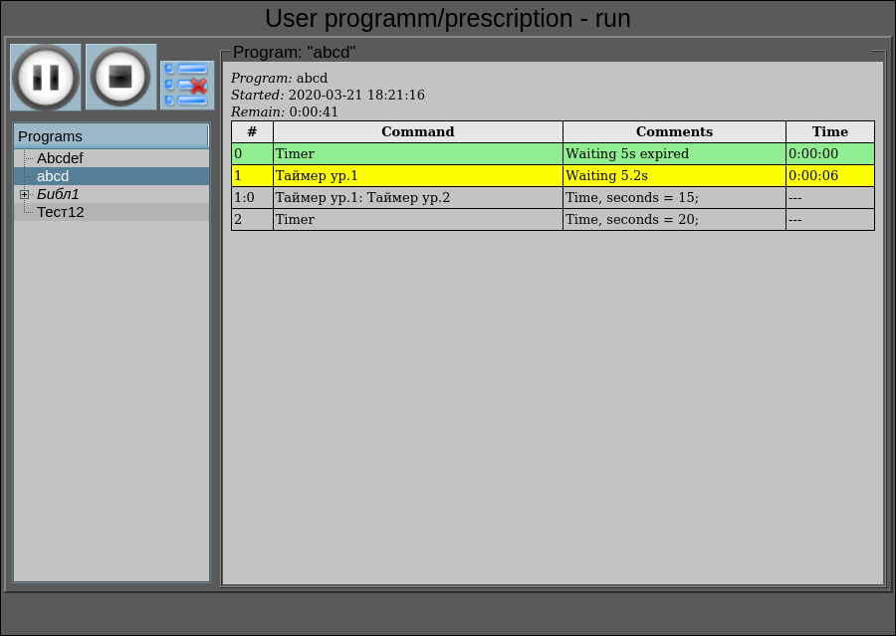Click the Remain time text 0:00:41
896x636 pixels.
click(x=314, y=112)
